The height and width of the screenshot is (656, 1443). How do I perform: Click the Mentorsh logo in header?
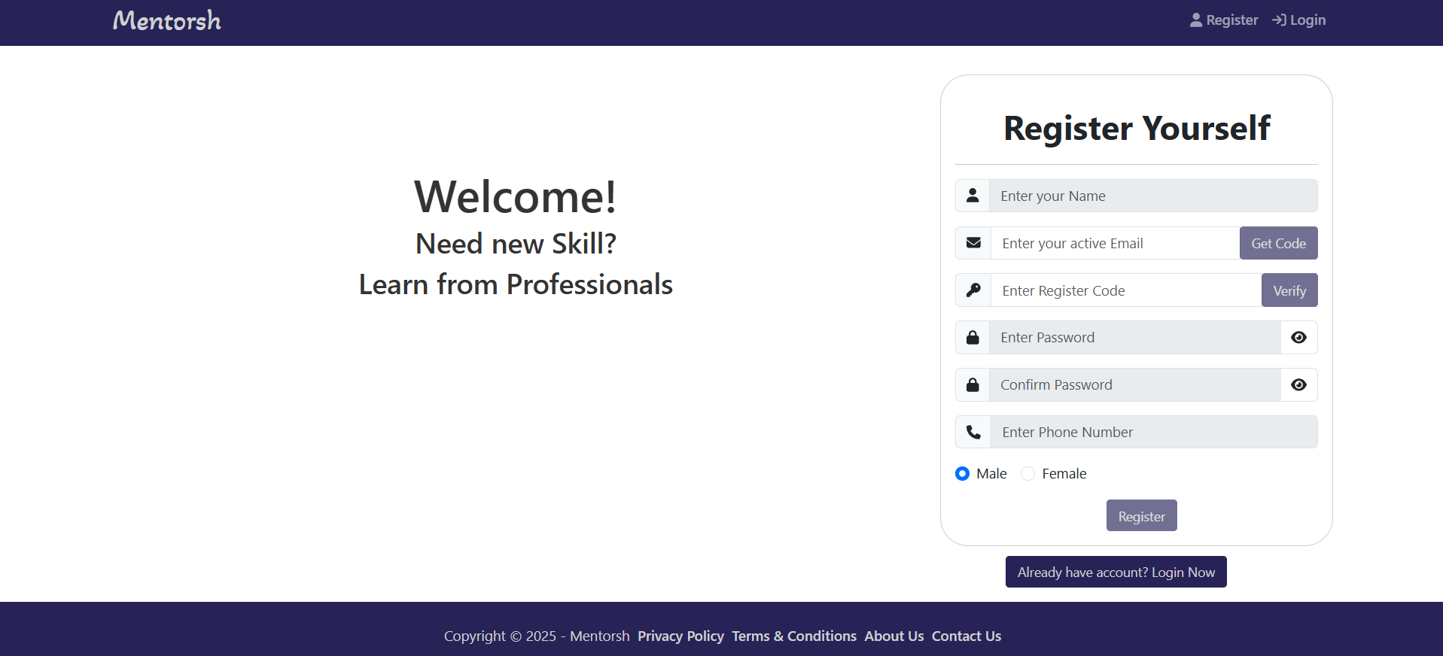166,21
